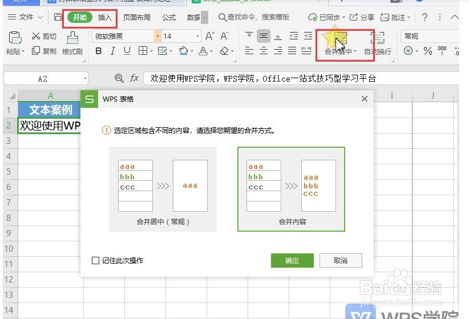This screenshot has width=469, height=319.
Task: Switch to the 数据 tab
Action: pos(193,17)
